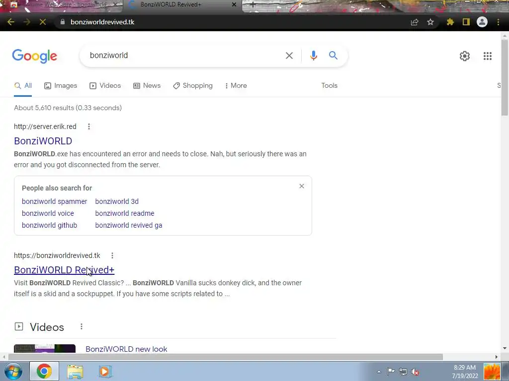Open Windows Explorer from the taskbar
This screenshot has height=381, width=509.
(76, 372)
